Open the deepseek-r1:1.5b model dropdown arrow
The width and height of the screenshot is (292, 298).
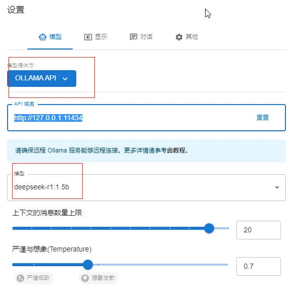click(x=277, y=187)
